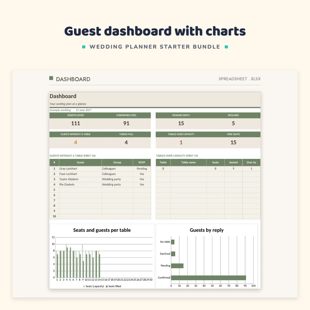Click 'TABLES OVER CAPACITY (FIRST 10)' section label
The image size is (310, 310).
click(177, 156)
